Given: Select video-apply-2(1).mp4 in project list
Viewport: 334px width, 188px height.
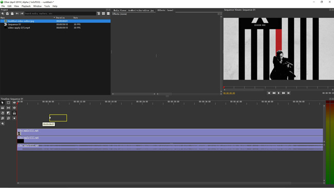Looking at the screenshot, I should point(55,28).
